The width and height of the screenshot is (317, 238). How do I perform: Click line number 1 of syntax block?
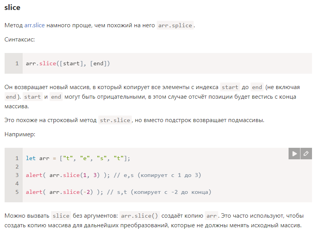click(17, 63)
